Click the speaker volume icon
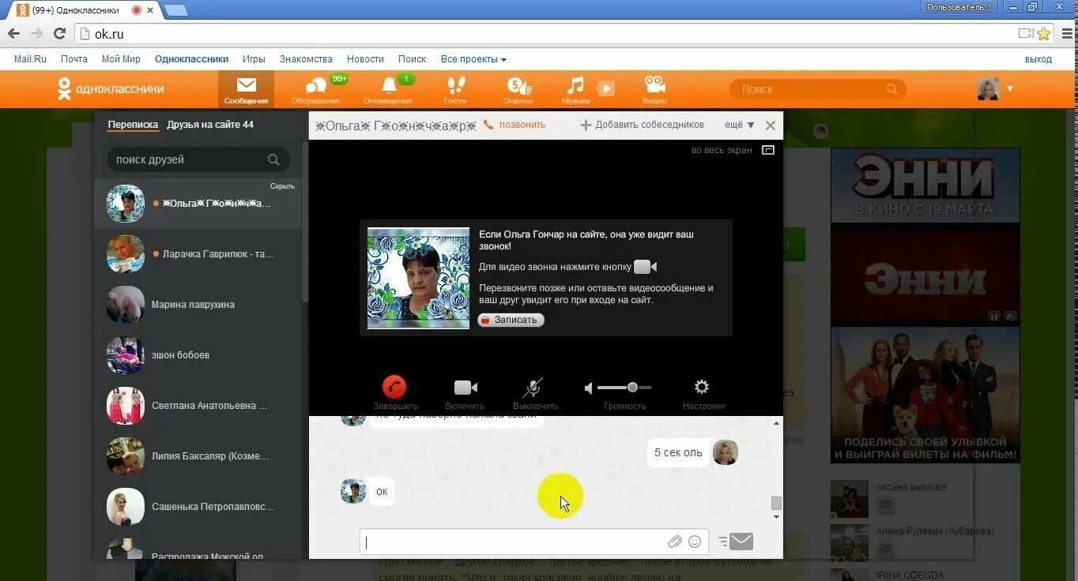The width and height of the screenshot is (1078, 581). [589, 388]
